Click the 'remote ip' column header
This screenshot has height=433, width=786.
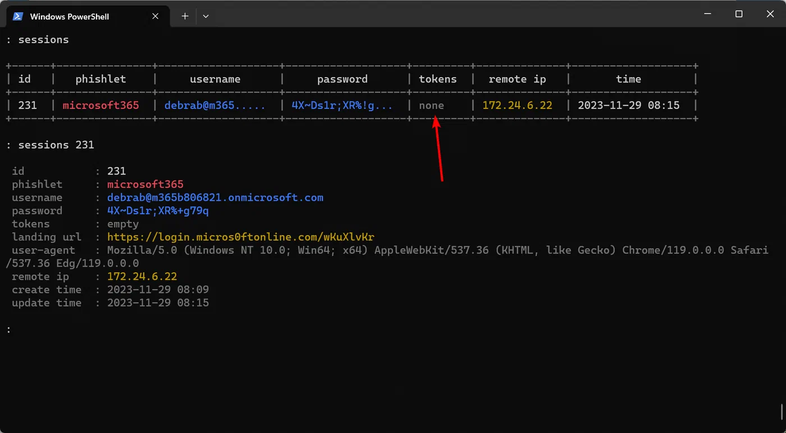(517, 79)
